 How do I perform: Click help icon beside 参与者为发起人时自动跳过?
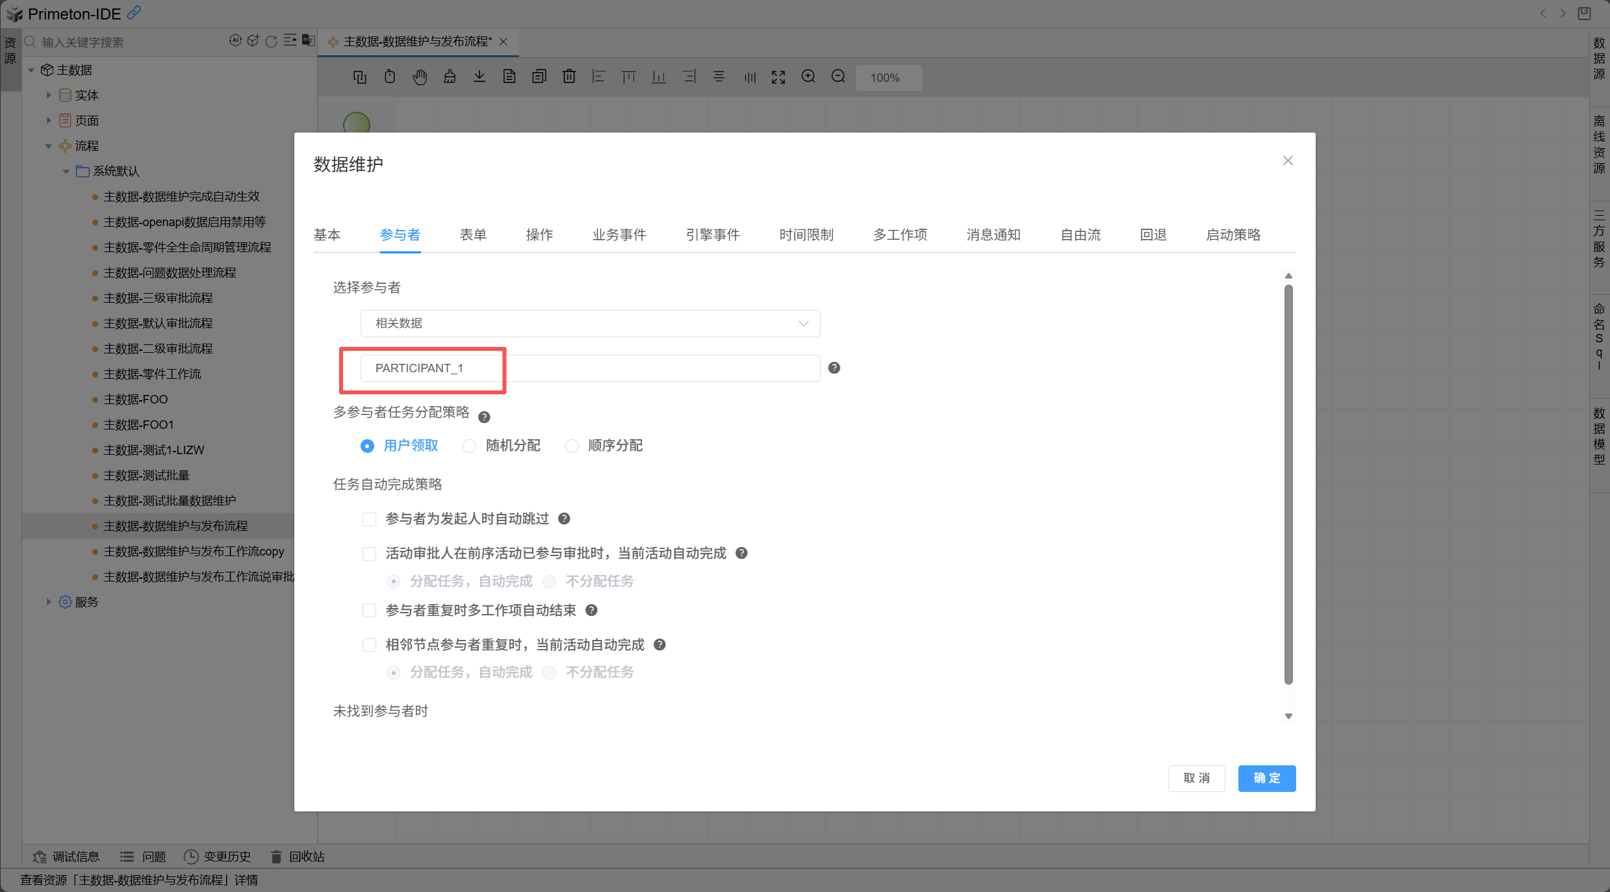[564, 518]
